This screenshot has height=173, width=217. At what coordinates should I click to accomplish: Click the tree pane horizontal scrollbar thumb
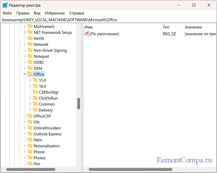coord(31,169)
